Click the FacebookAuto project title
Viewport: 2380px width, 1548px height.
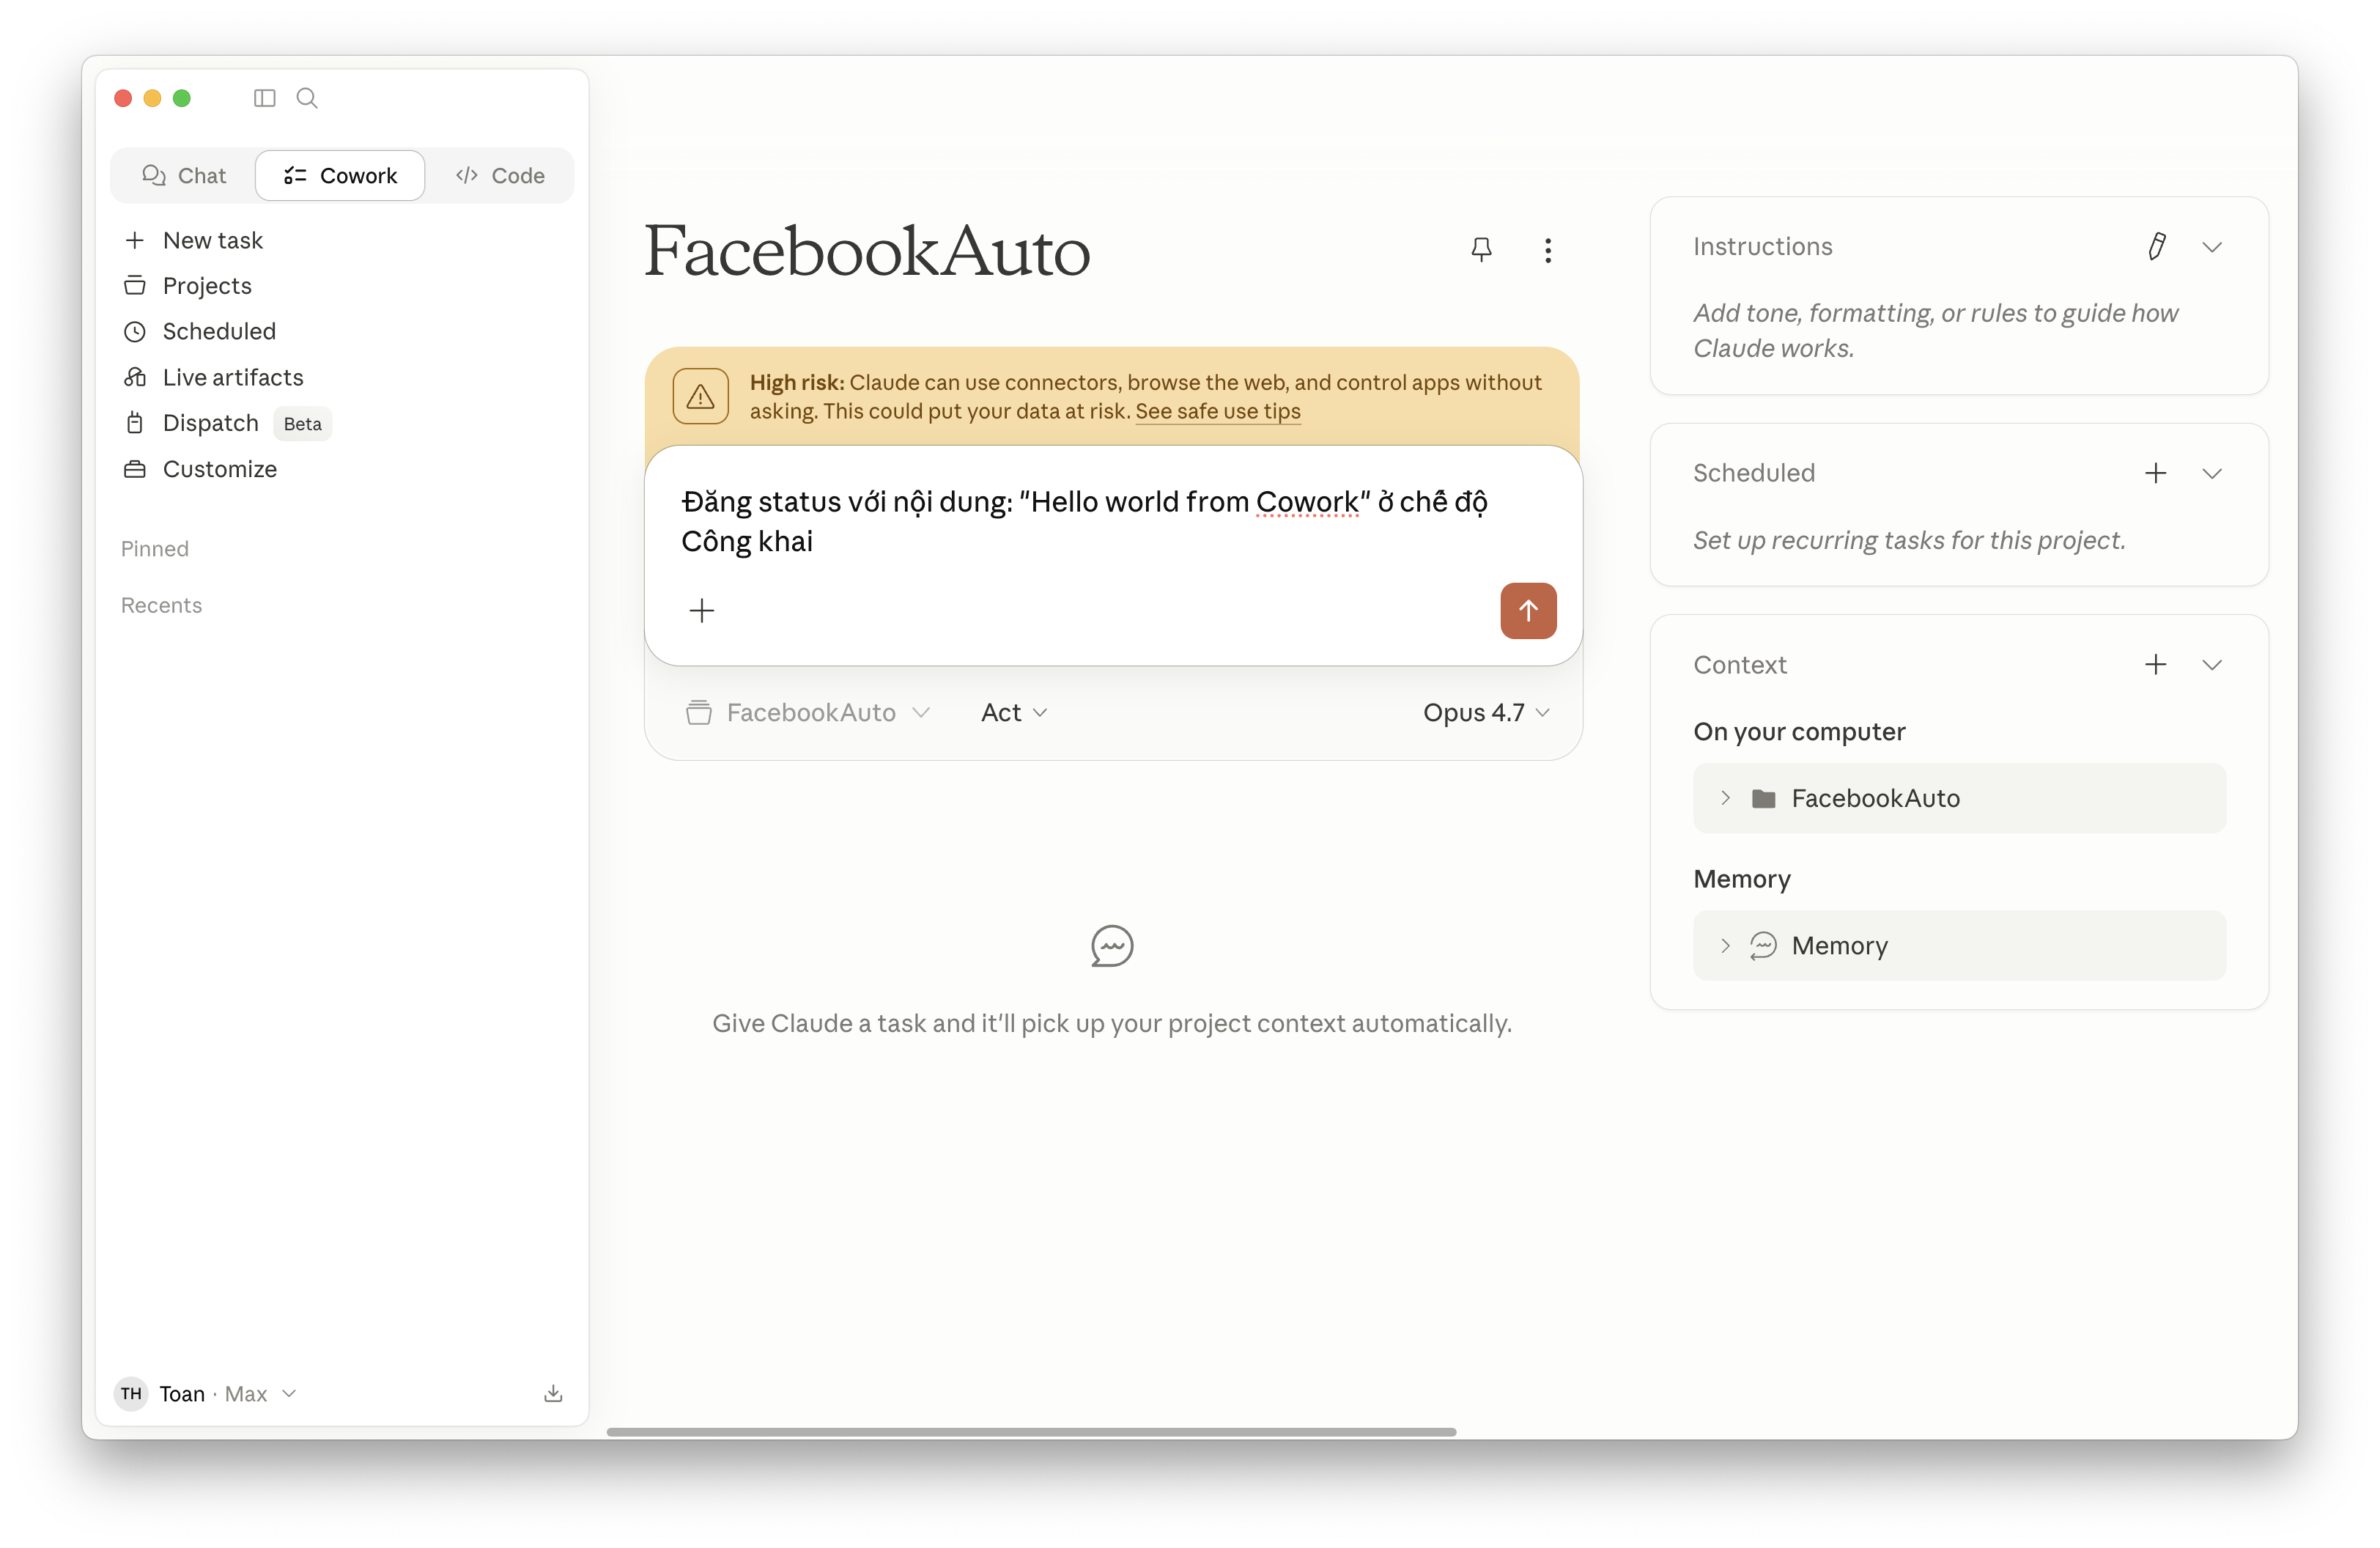coord(866,250)
